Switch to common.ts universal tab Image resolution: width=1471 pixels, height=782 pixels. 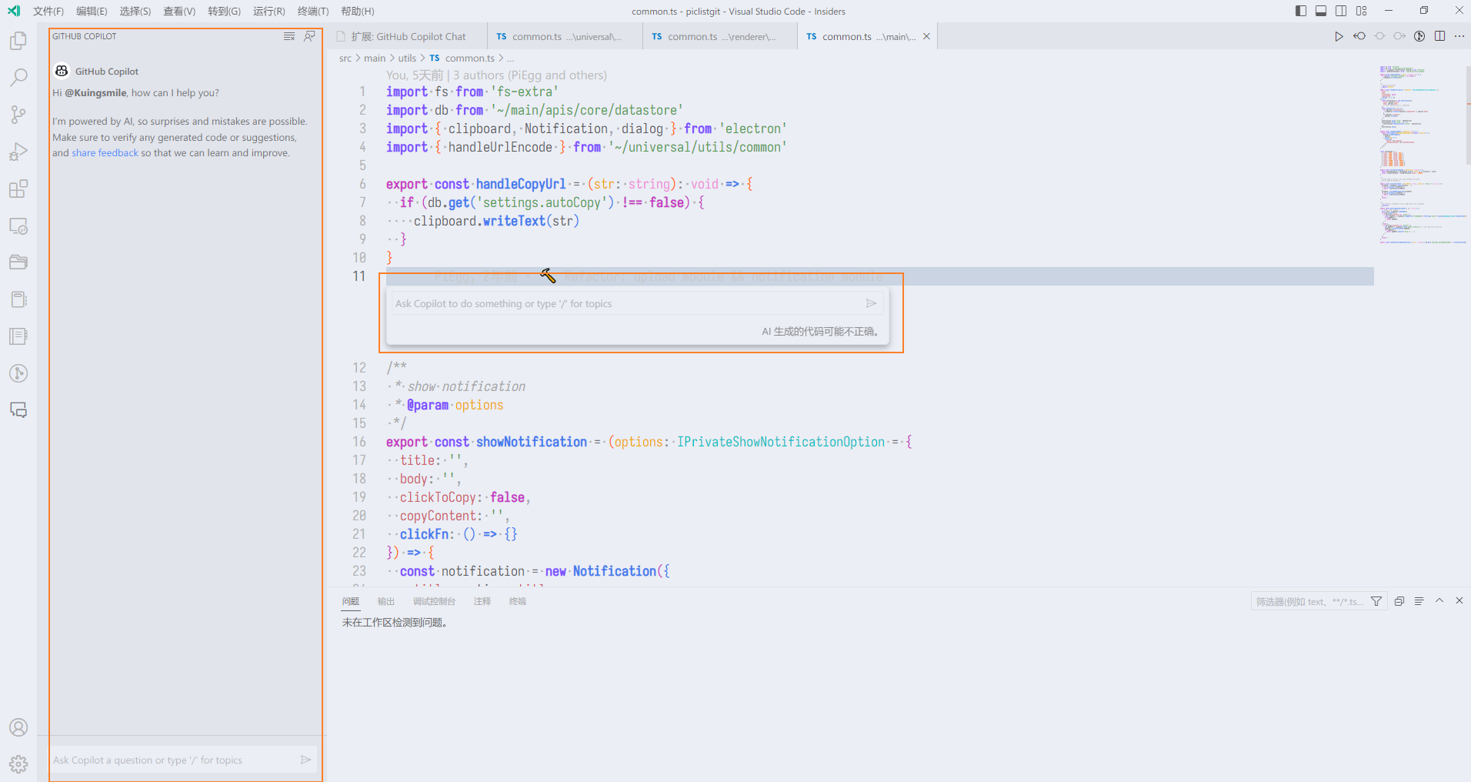point(565,36)
